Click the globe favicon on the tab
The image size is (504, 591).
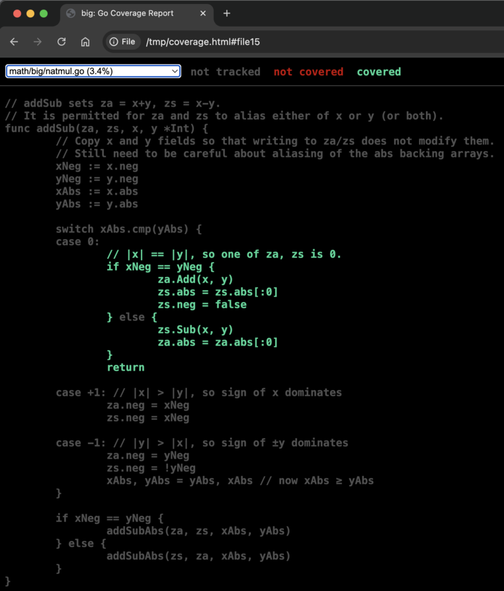[70, 13]
